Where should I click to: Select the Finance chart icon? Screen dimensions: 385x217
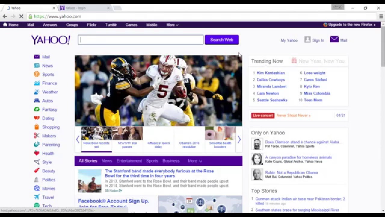[37, 83]
